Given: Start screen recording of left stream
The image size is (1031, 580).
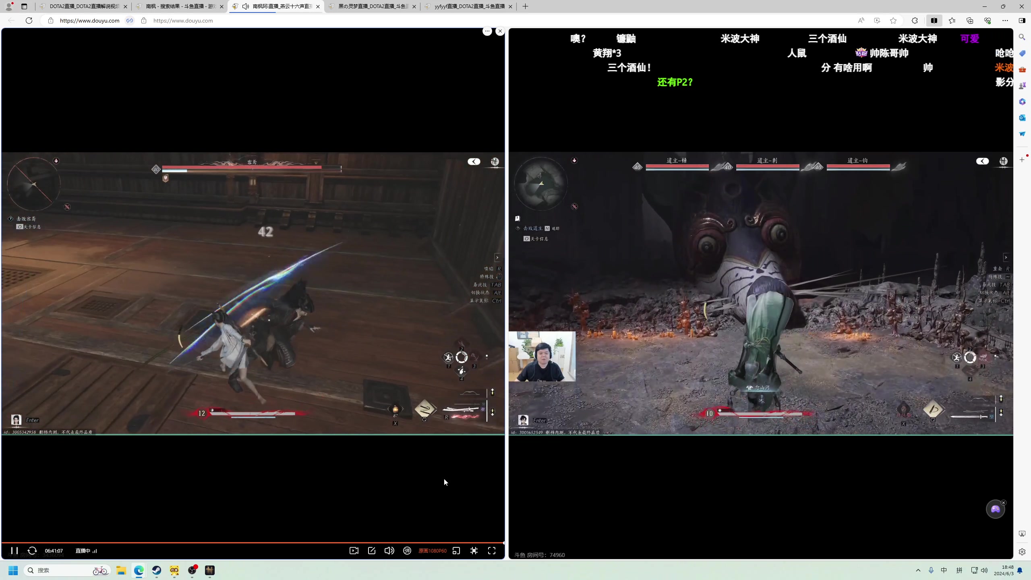Looking at the screenshot, I should (354, 551).
